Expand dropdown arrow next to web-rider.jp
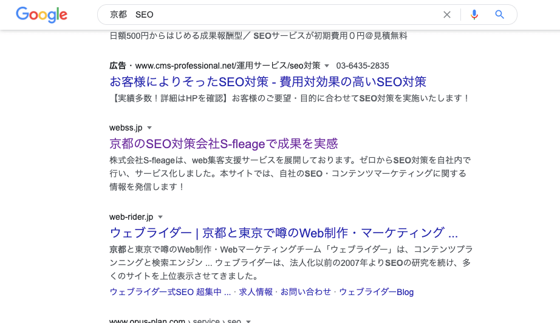The width and height of the screenshot is (560, 323). tap(160, 217)
